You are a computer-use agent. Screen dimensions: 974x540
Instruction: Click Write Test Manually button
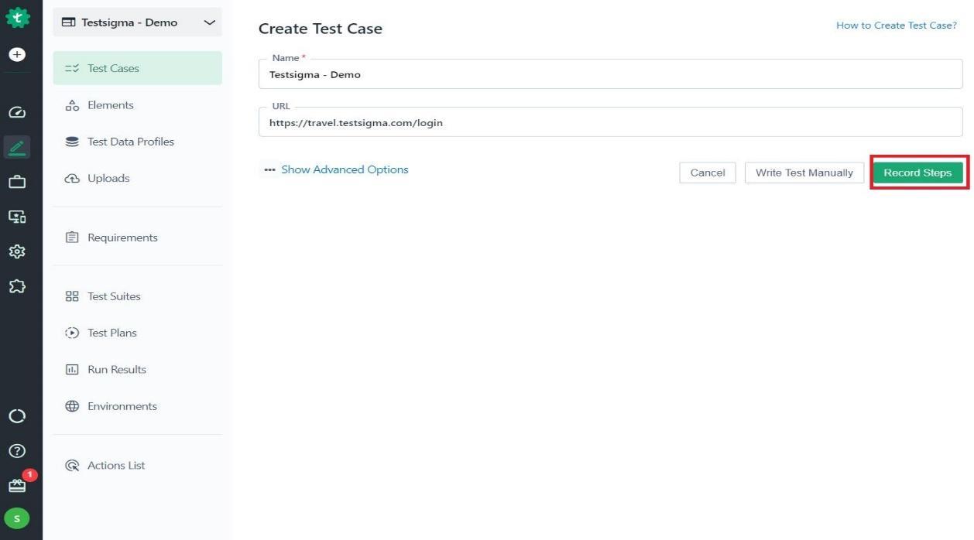(804, 173)
